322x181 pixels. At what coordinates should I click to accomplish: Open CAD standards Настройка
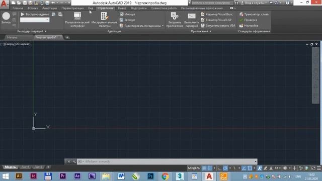click(x=249, y=26)
